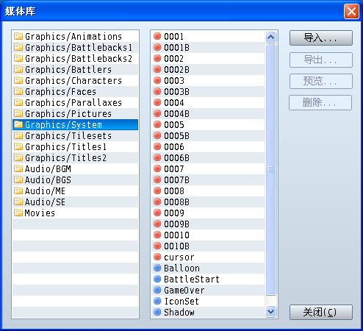Click the red dot icon beside 00010
The height and width of the screenshot is (331, 363).
[157, 235]
